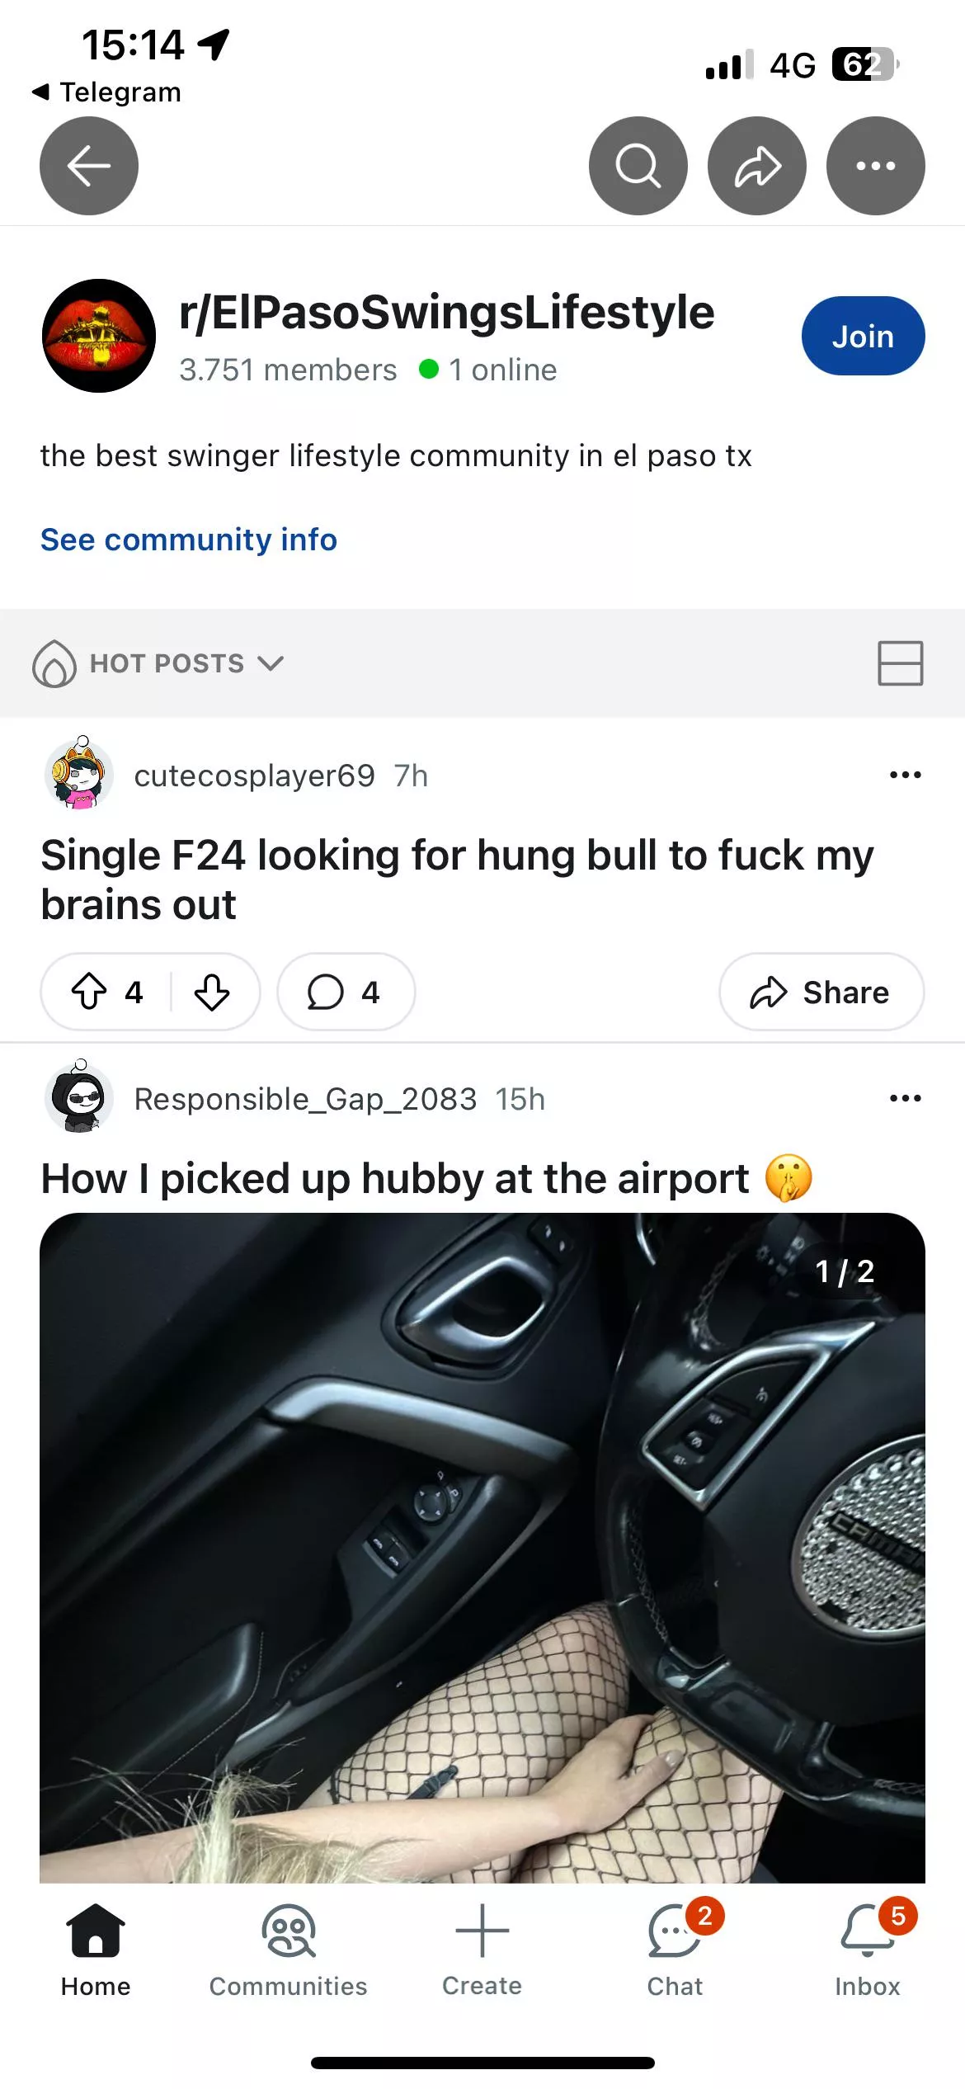965x2089 pixels.
Task: Open the See community info link
Action: coord(189,540)
